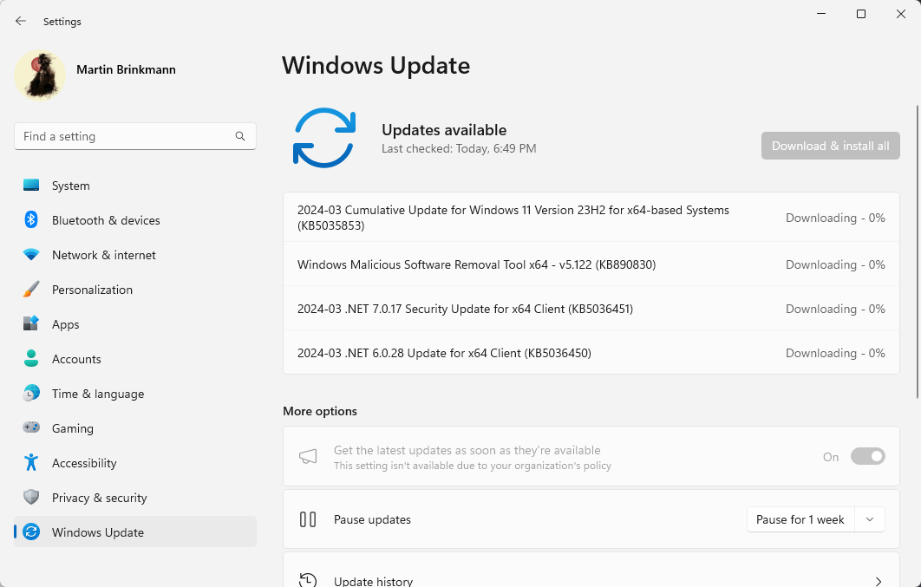The image size is (921, 587).
Task: Click the Accessibility figure icon
Action: click(x=31, y=462)
